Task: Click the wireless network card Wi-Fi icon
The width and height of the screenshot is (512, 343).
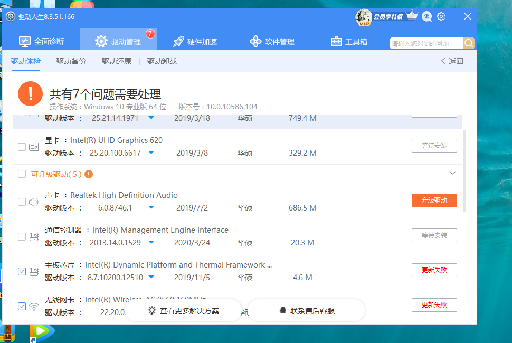Action: pyautogui.click(x=34, y=307)
